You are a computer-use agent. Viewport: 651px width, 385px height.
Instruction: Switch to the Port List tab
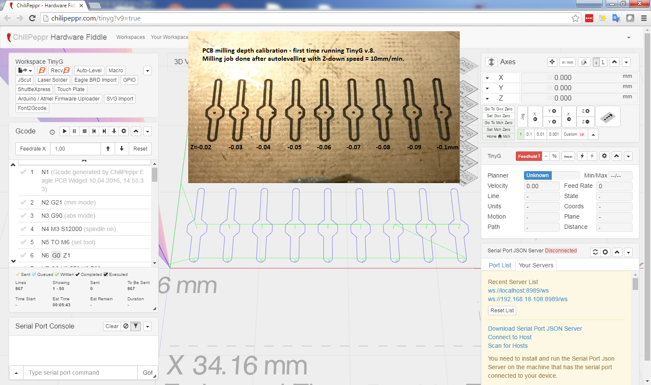(x=500, y=265)
